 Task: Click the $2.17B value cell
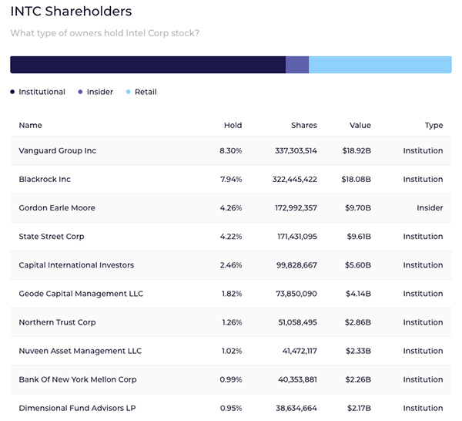[359, 409]
